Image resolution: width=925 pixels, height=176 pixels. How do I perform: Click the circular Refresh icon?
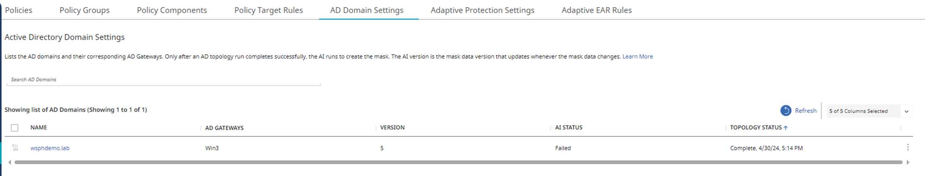tap(785, 111)
